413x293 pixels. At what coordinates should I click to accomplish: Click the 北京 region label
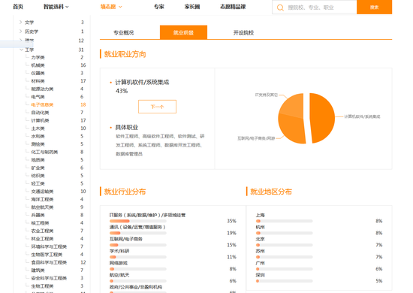[260, 239]
